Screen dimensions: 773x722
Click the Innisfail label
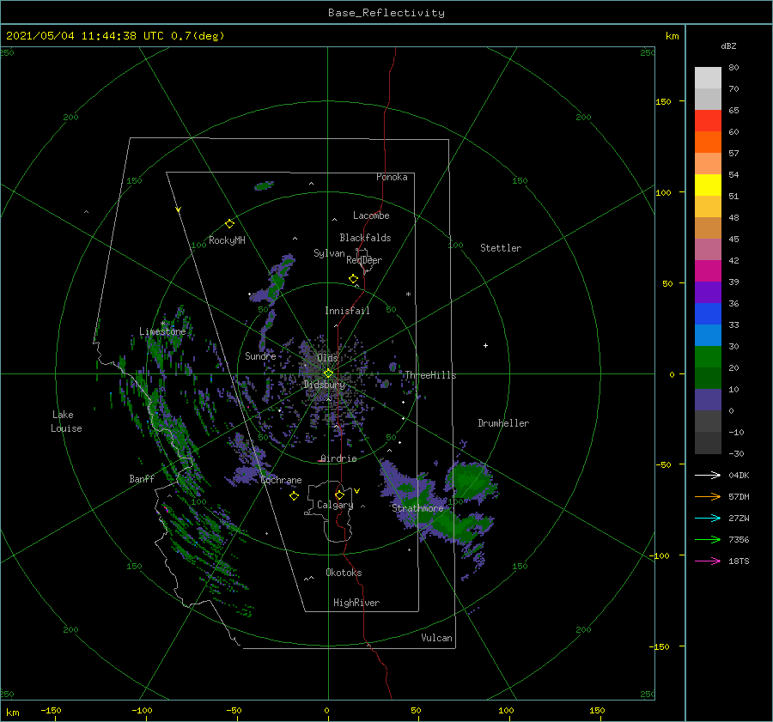point(347,311)
